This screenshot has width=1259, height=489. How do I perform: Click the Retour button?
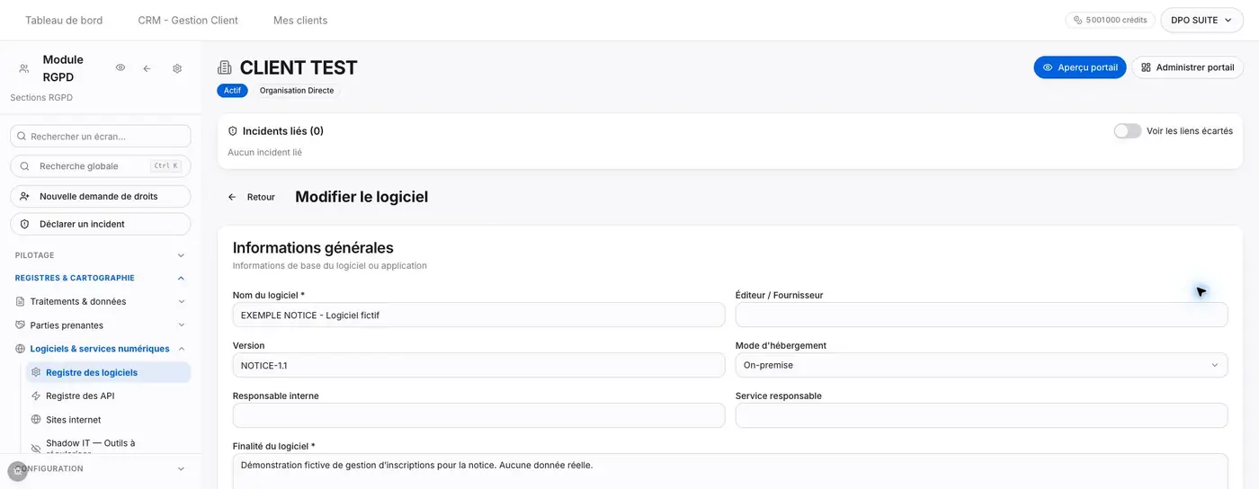tap(252, 197)
